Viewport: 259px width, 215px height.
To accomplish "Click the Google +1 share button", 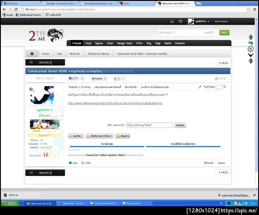I will pyautogui.click(x=117, y=78).
